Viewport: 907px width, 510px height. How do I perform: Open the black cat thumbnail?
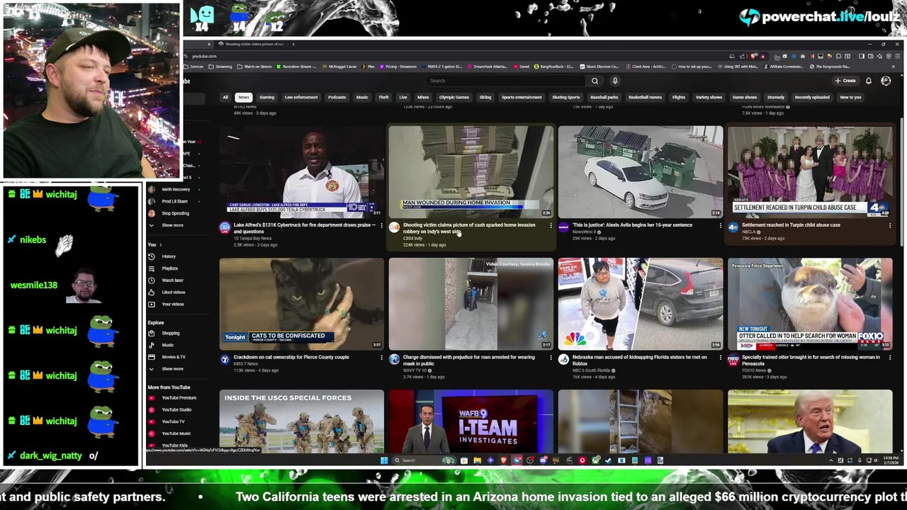[x=301, y=304]
